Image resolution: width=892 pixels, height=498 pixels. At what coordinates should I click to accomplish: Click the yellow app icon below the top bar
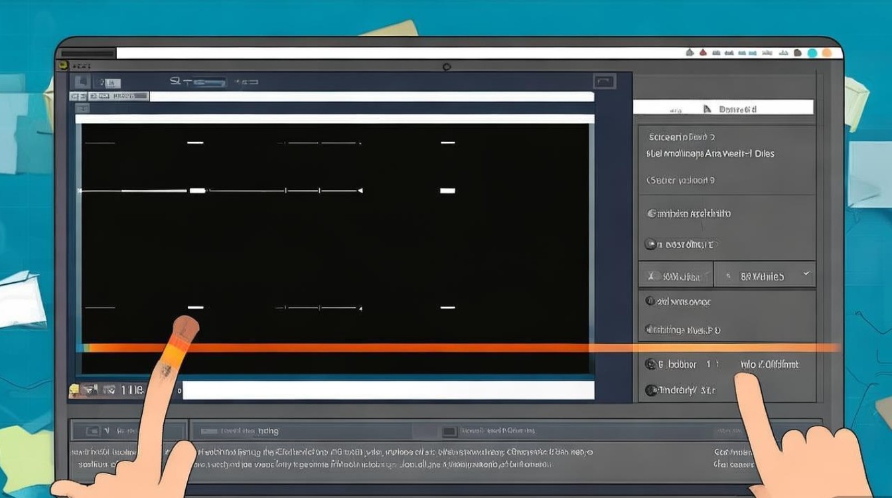pos(63,66)
